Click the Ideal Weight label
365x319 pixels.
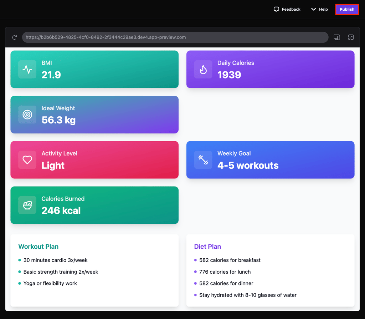pyautogui.click(x=58, y=108)
